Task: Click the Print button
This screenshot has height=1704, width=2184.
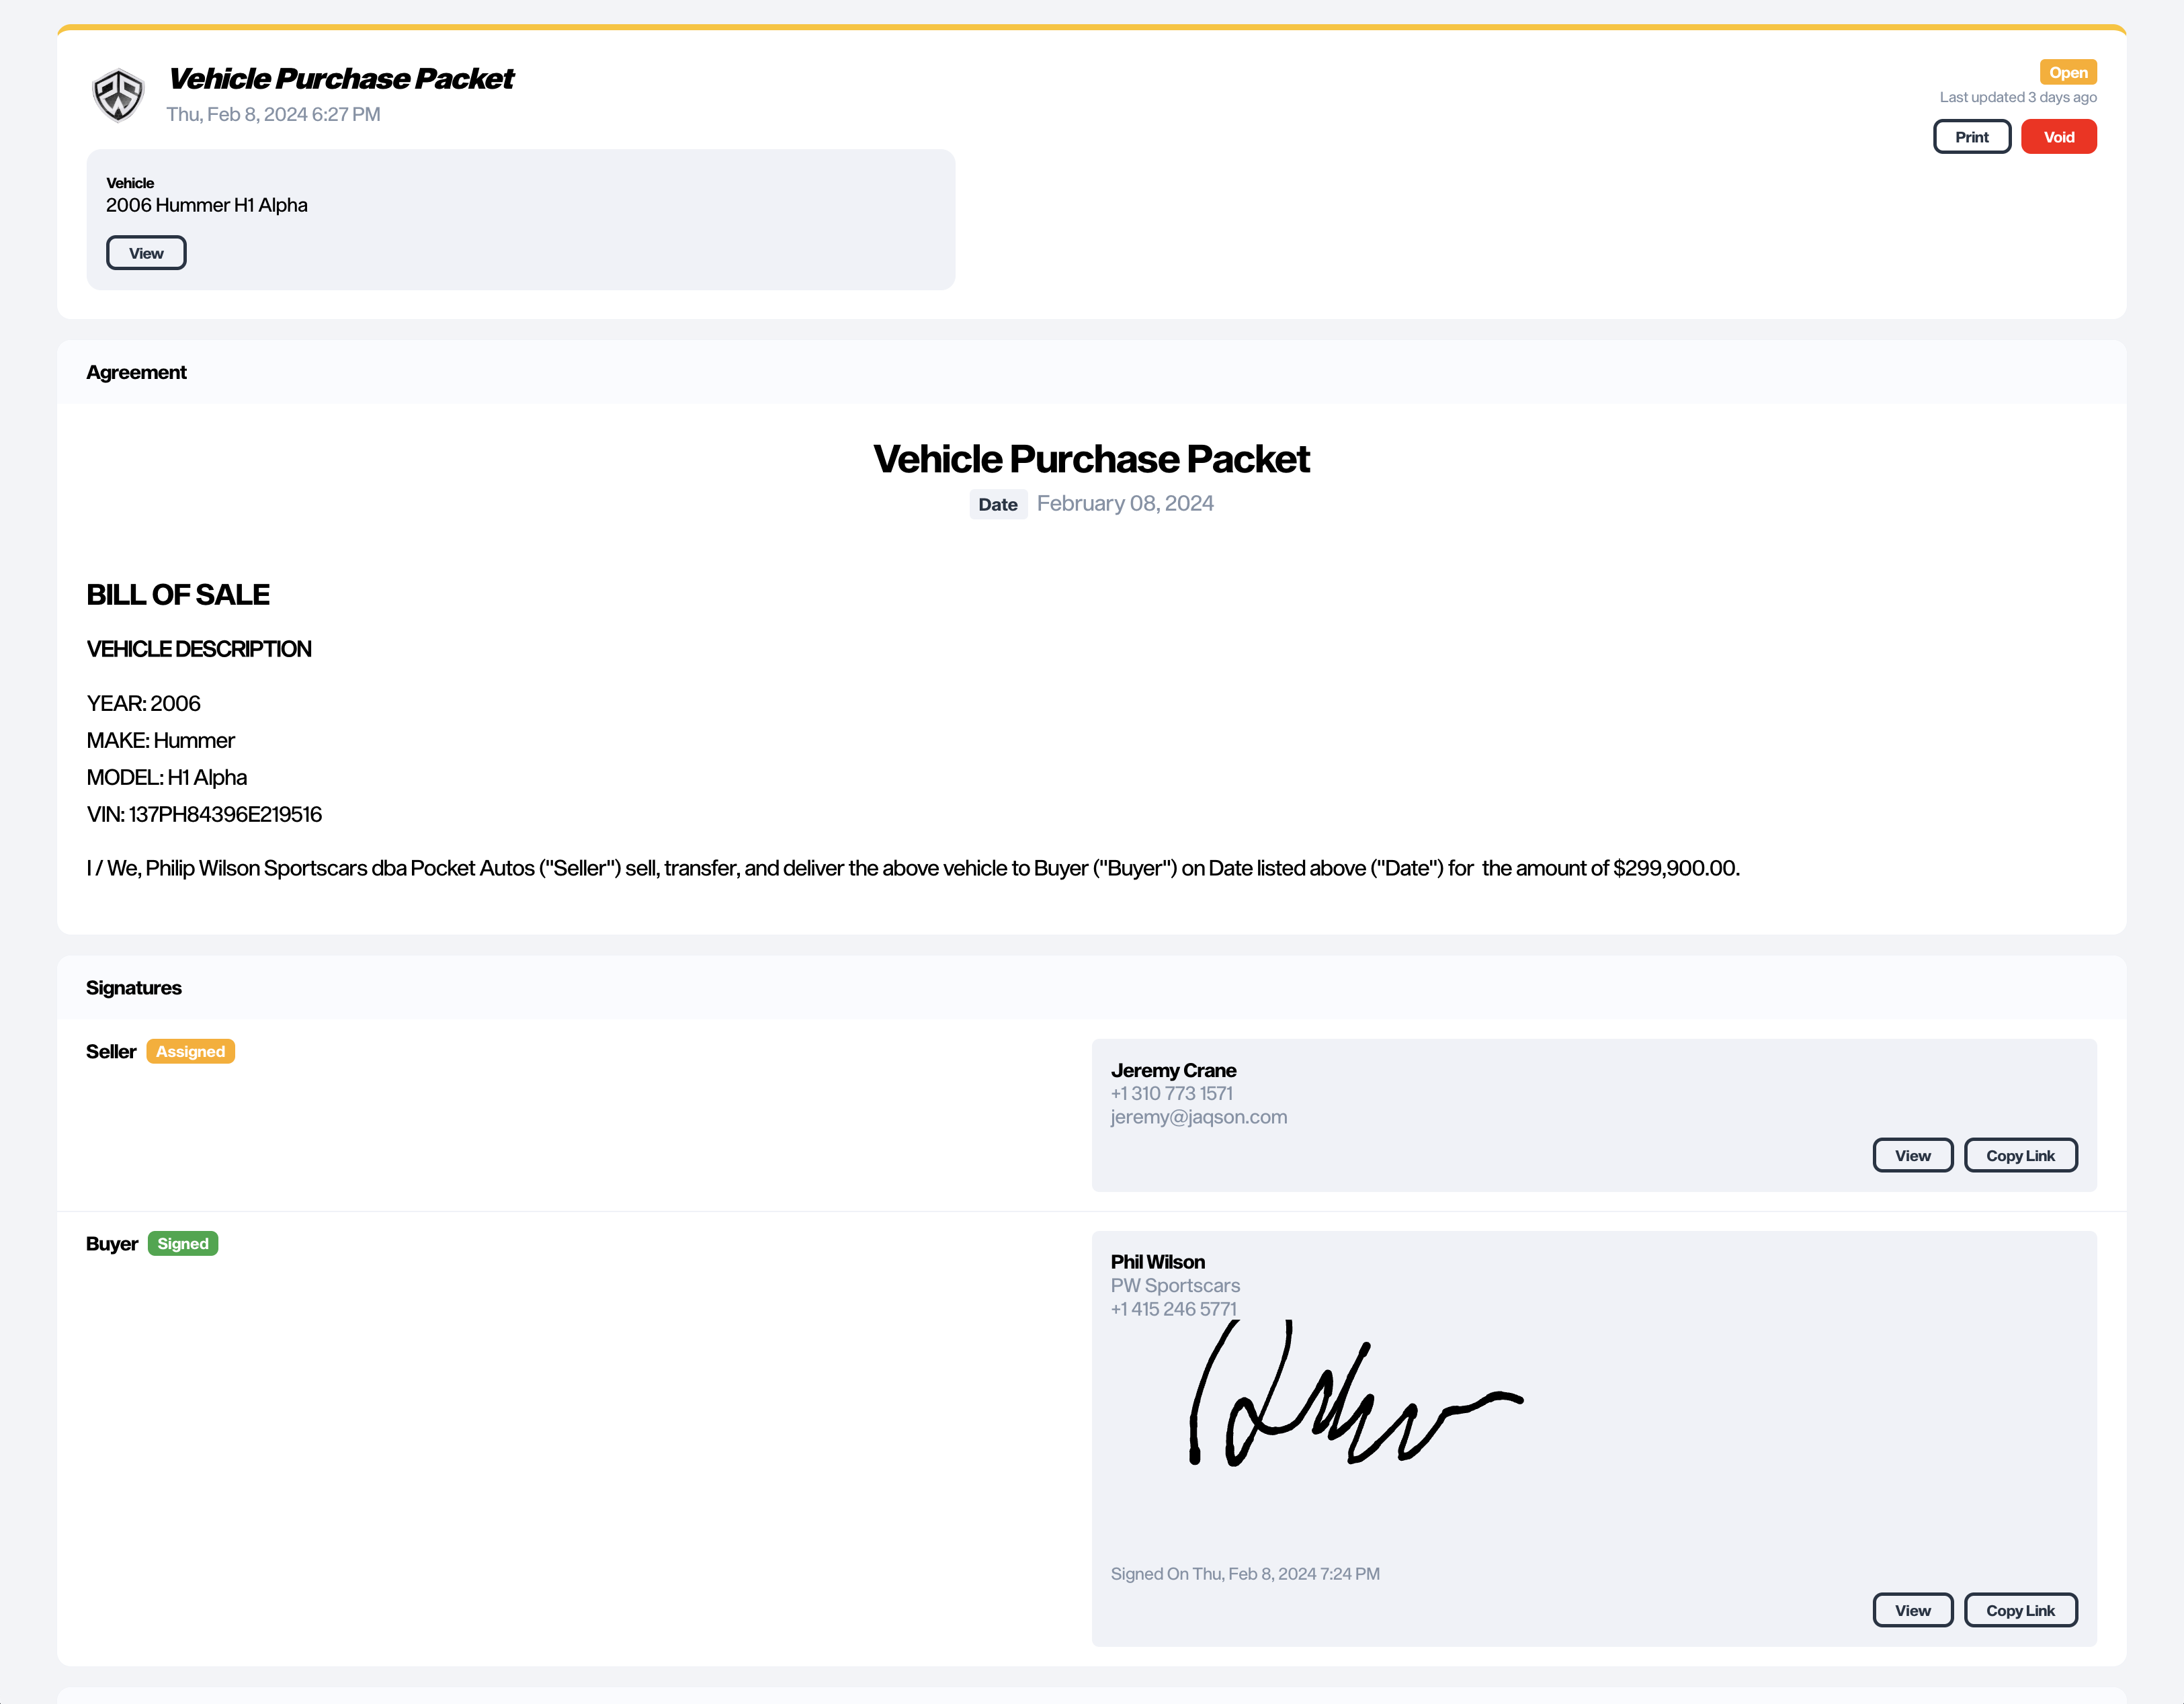Action: pos(1971,137)
